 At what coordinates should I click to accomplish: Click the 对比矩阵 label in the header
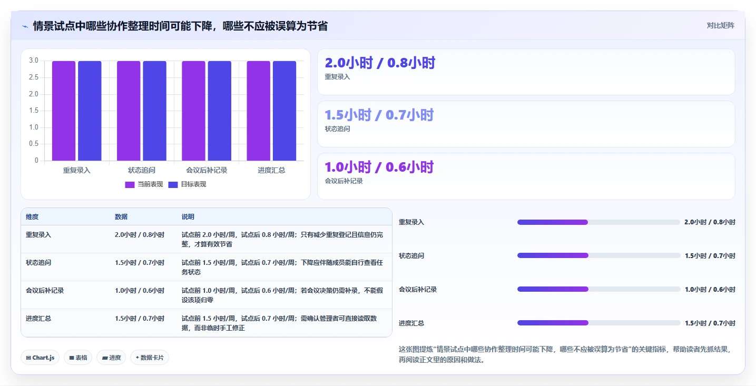point(720,25)
